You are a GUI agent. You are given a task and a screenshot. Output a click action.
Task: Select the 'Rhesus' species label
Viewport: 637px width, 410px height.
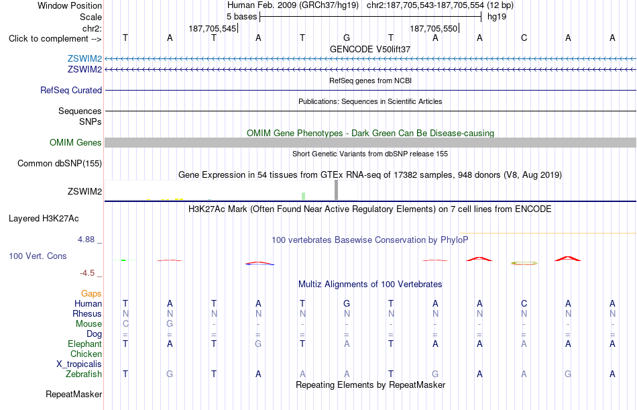[x=87, y=313]
